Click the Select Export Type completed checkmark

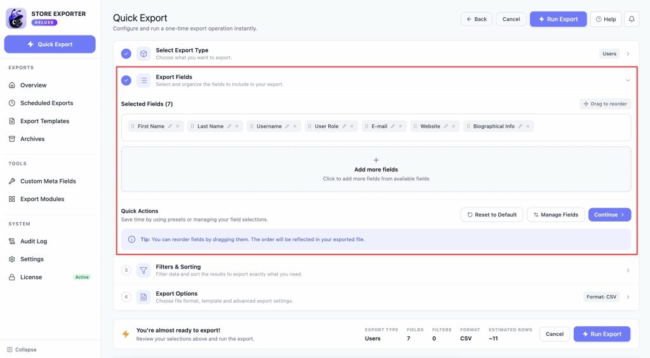pyautogui.click(x=126, y=53)
